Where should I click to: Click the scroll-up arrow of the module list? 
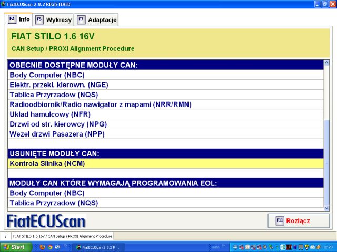pos(326,62)
